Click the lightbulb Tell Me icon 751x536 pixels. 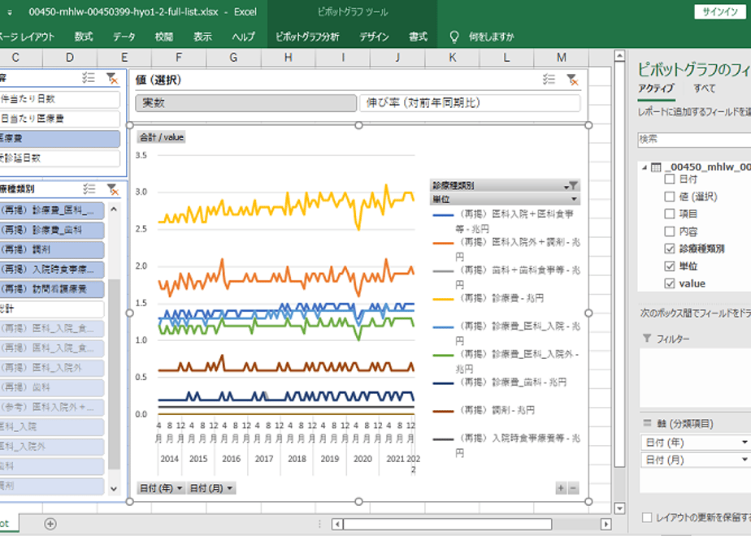454,37
